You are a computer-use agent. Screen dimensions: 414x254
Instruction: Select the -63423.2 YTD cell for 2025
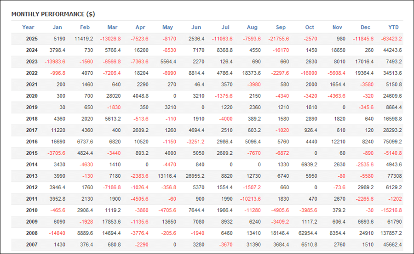tap(391, 39)
